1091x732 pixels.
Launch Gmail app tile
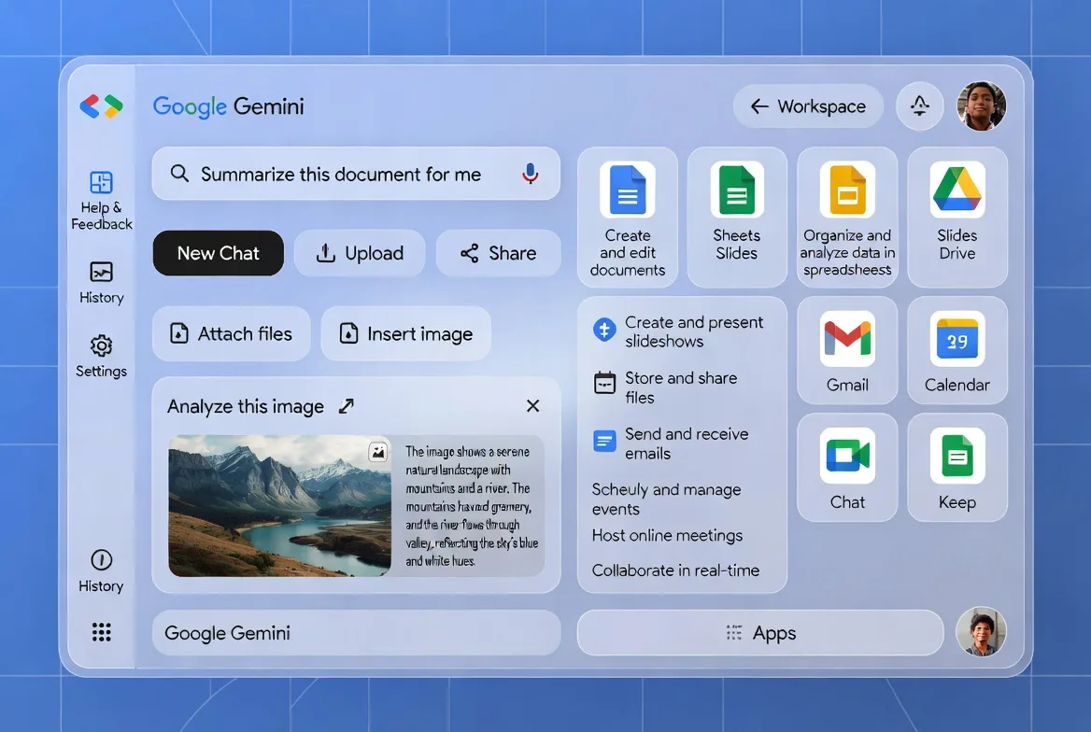point(847,350)
